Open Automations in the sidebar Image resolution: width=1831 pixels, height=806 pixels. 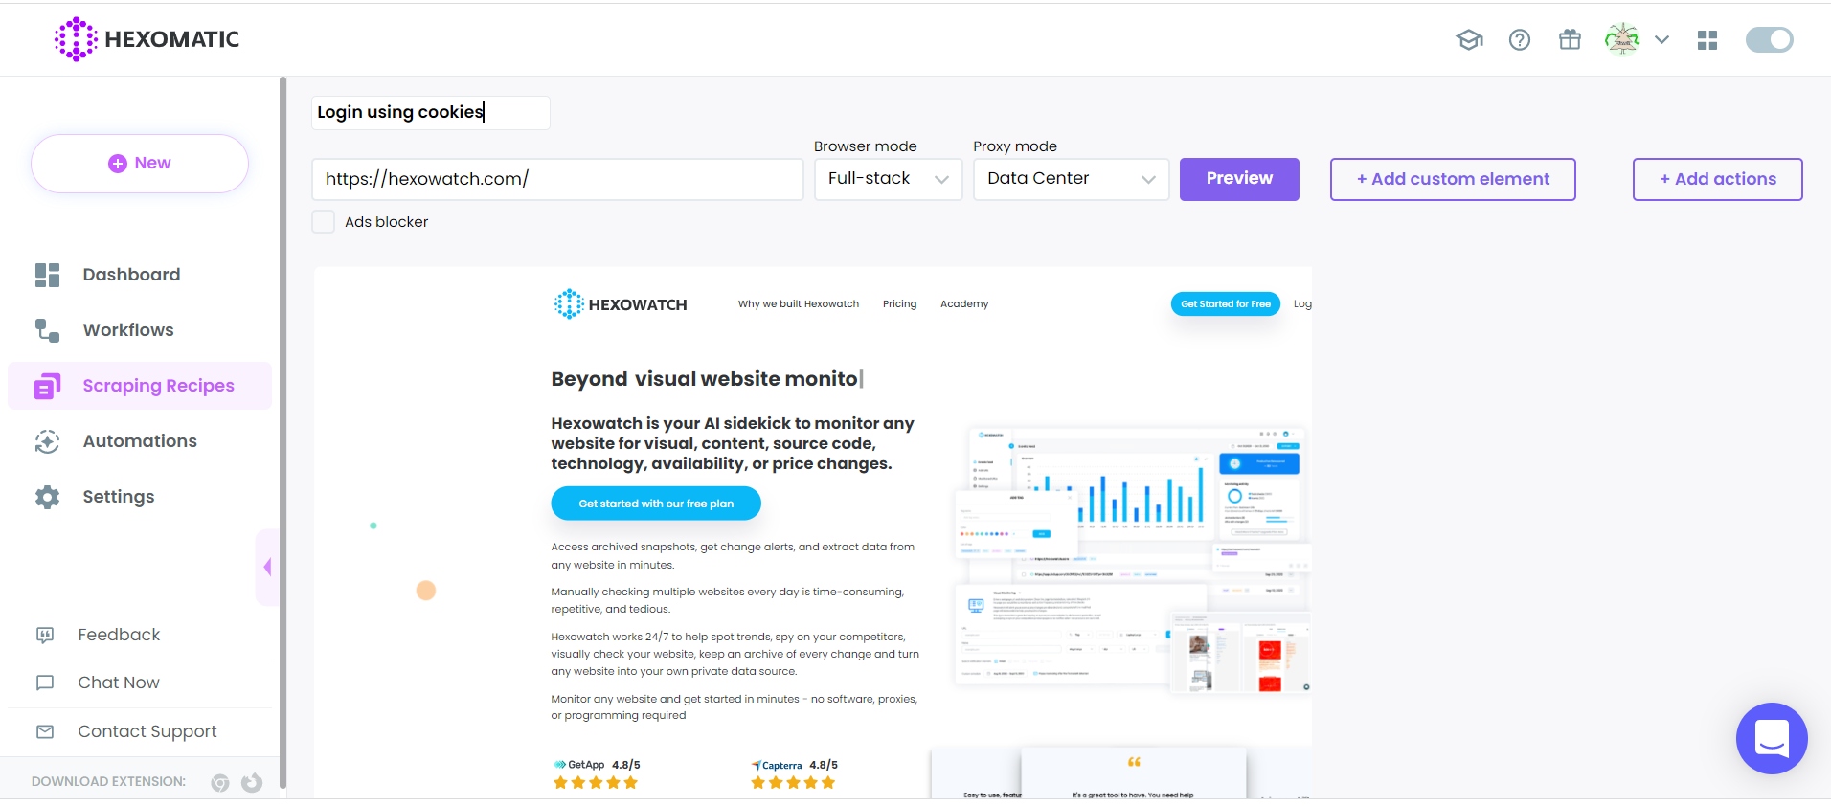pos(140,441)
